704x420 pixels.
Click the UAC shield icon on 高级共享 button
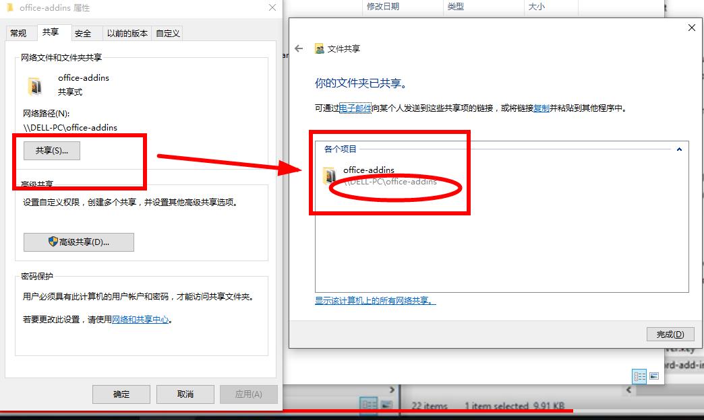click(52, 242)
